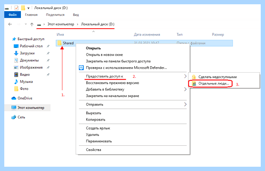Choose Переименовать in the context menu
Screen dimensions: 265x171
tap(99, 141)
